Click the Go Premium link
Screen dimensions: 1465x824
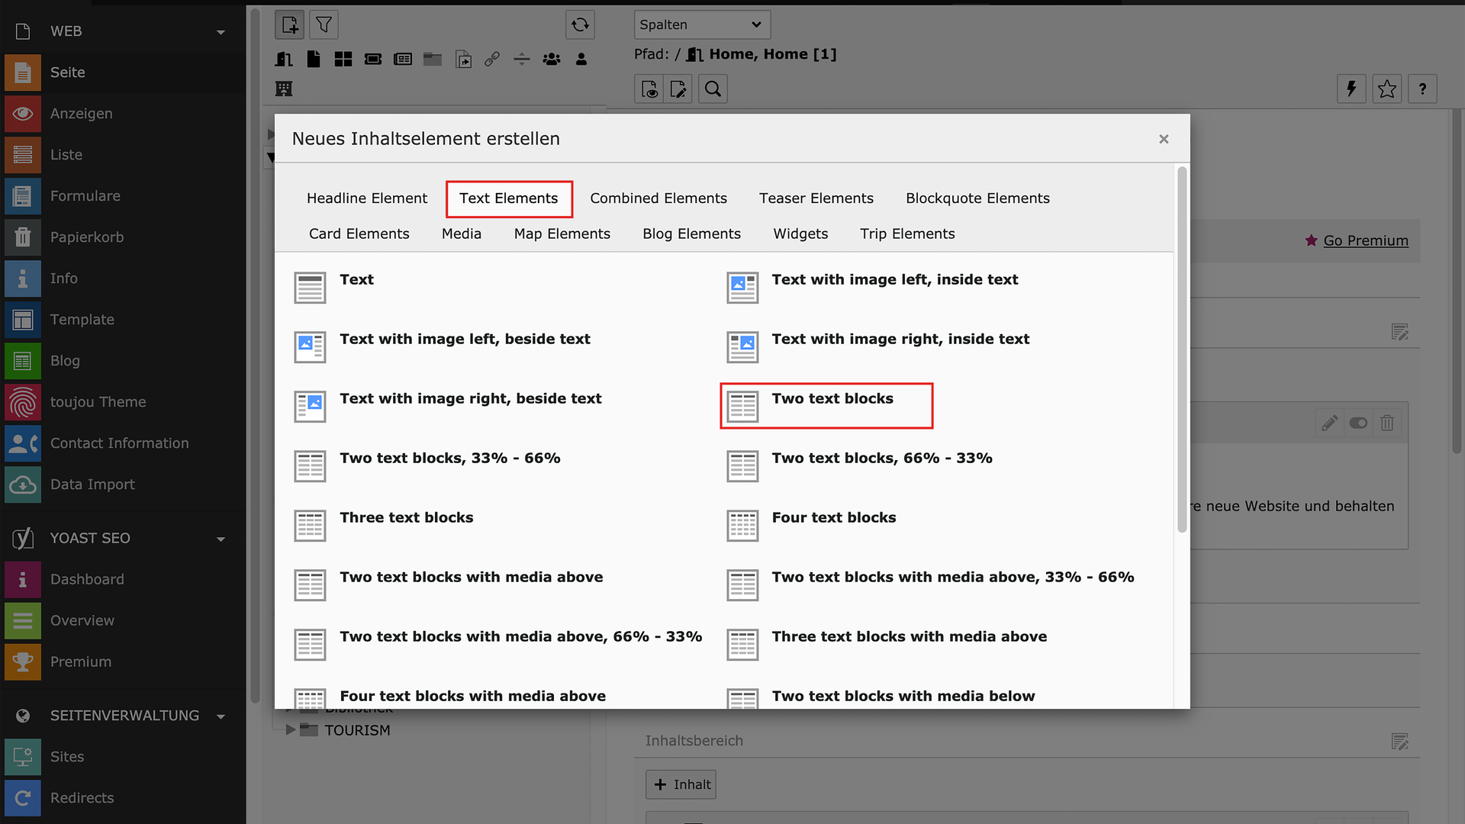point(1365,240)
